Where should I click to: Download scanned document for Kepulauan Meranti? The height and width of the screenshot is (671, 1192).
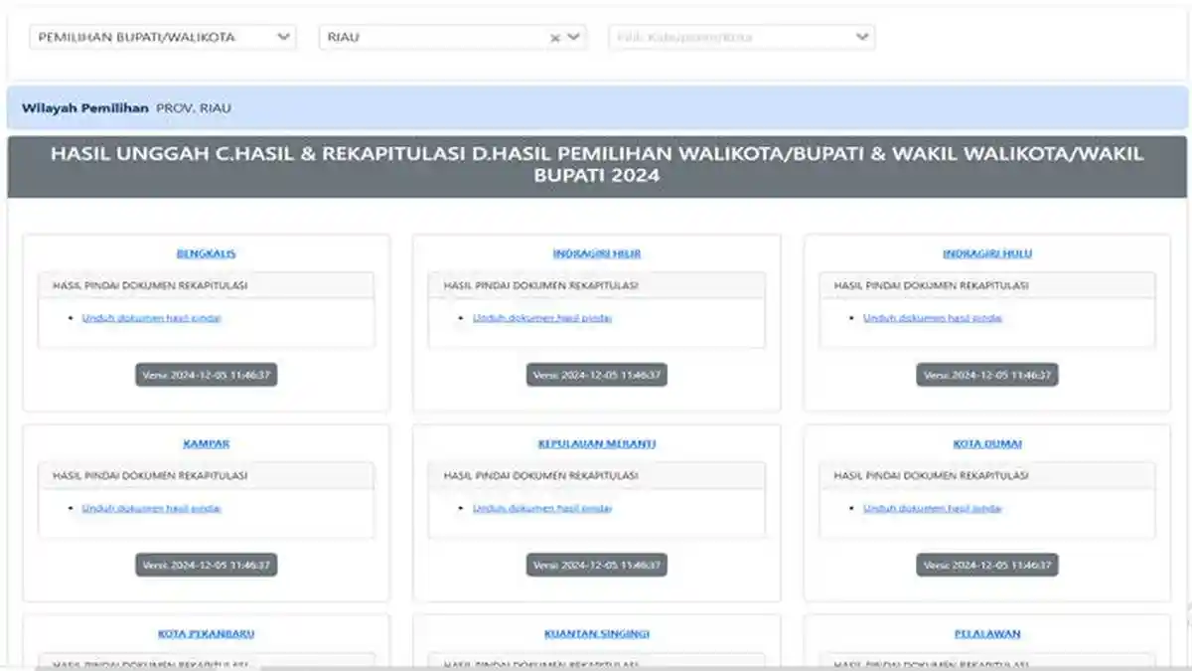pyautogui.click(x=542, y=508)
